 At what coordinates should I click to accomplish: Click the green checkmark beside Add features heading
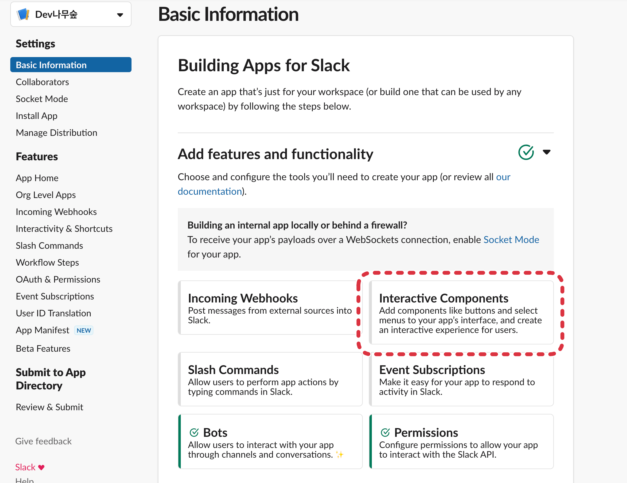(526, 152)
